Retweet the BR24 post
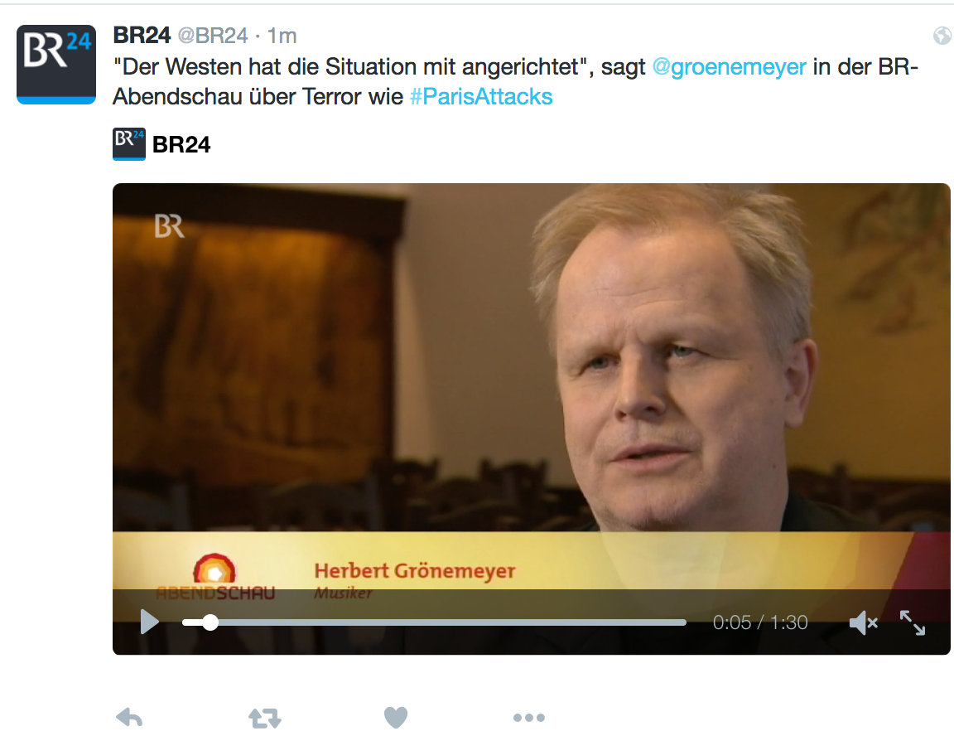The image size is (954, 736). coord(265,719)
